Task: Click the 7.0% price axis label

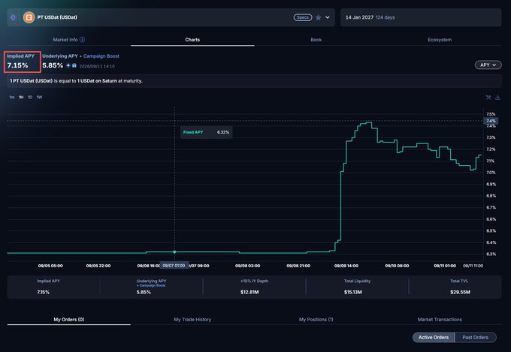Action: coord(491,173)
